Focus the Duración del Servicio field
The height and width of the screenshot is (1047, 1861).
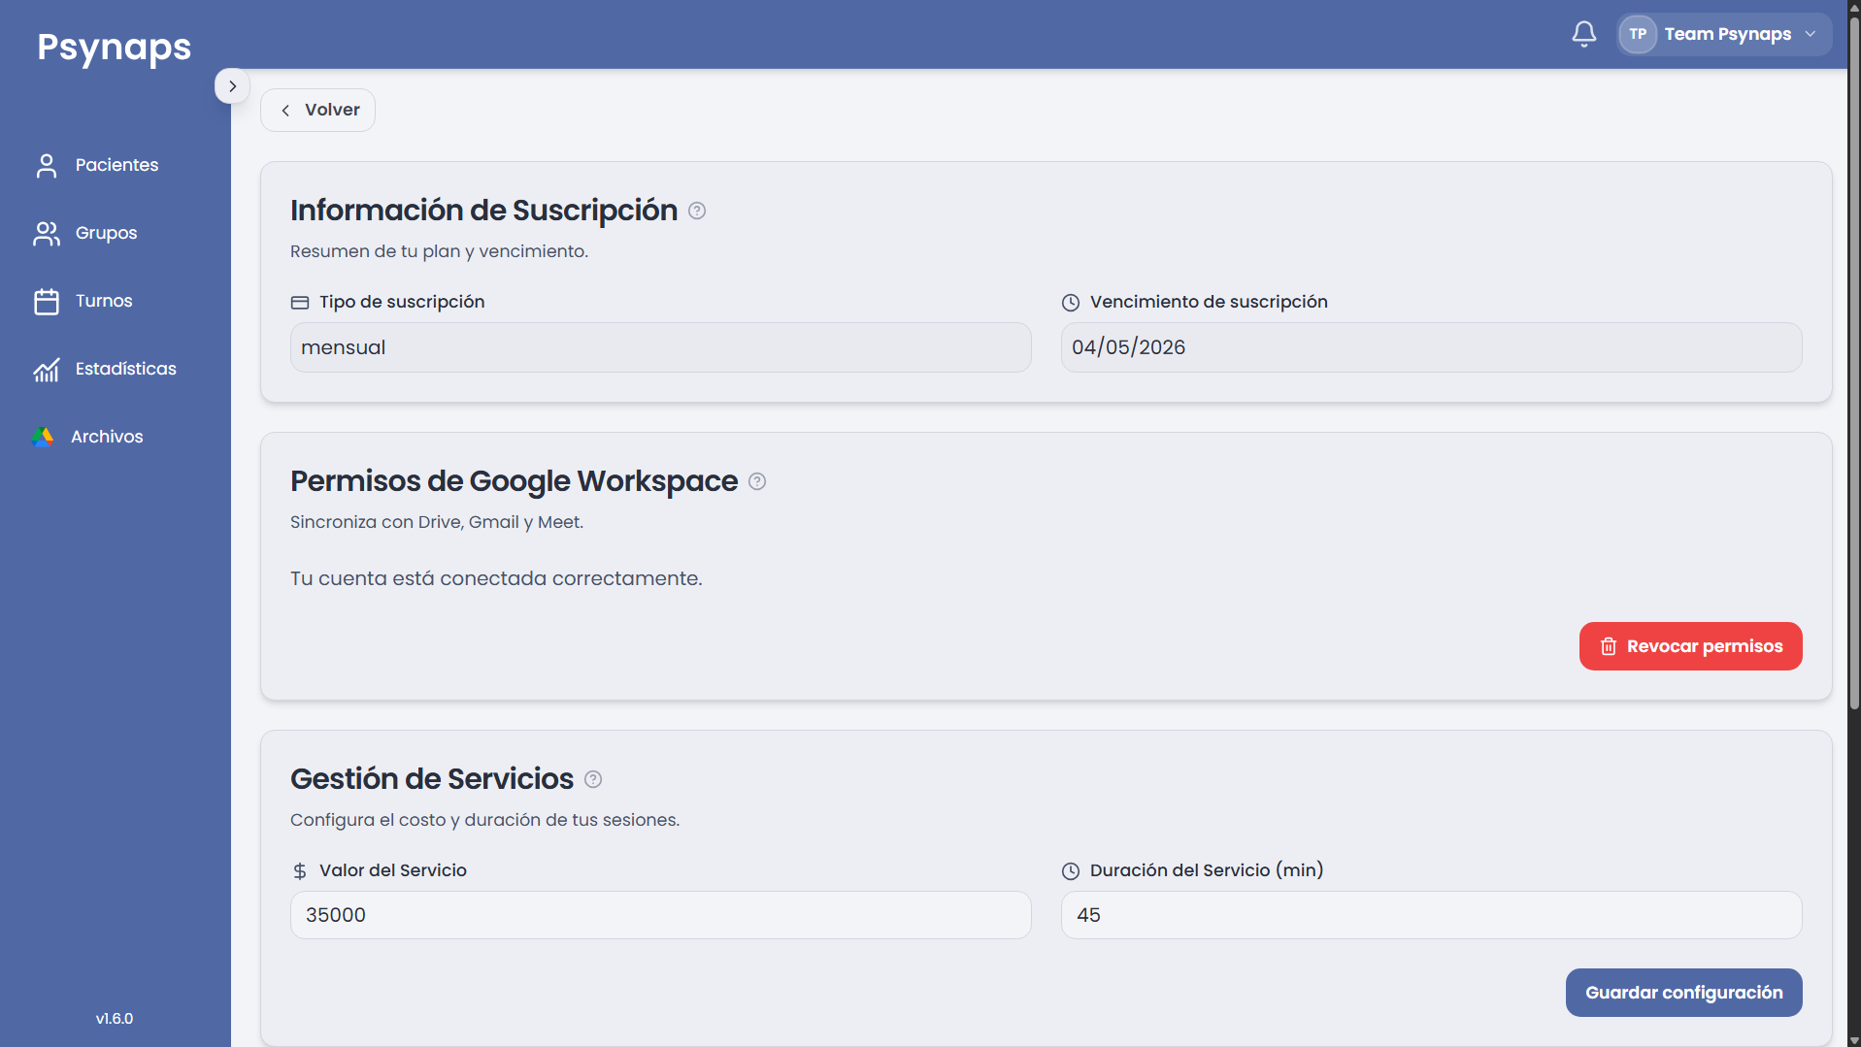1431,915
